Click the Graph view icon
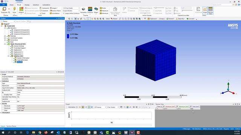 (x=205, y=9)
